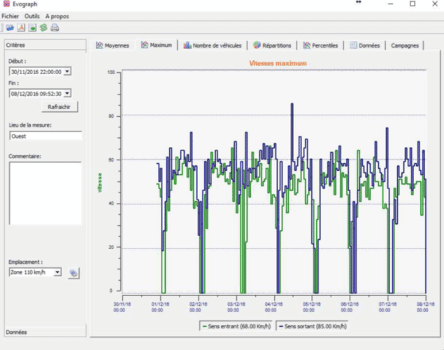Screen dimensions: 444x350
Task: Click the PDF export toolbar icon
Action: 21,28
